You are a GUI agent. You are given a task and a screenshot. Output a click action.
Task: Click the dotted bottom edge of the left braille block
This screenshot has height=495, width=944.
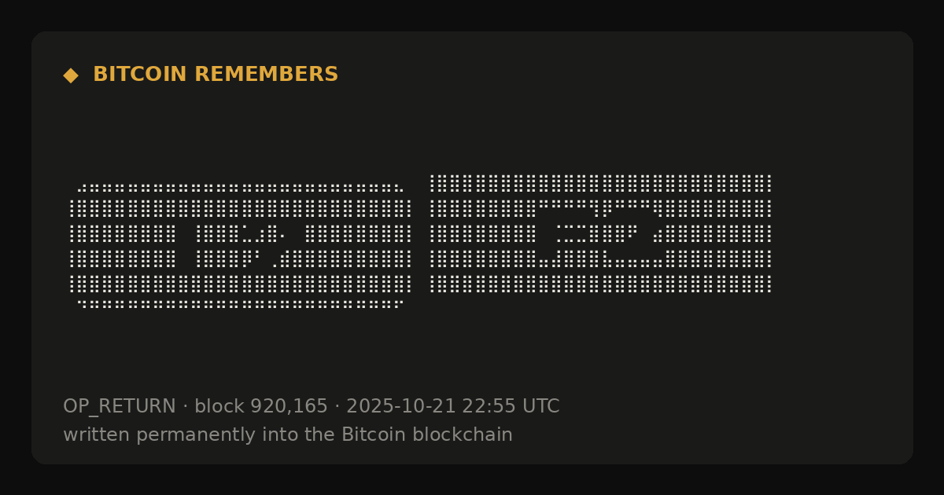click(x=241, y=303)
